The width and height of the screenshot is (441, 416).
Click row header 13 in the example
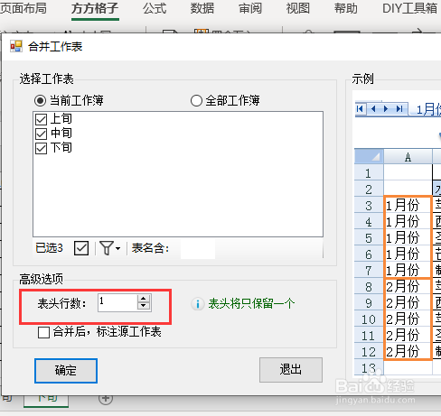369,368
